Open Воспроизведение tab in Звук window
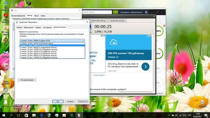This screenshot has width=210, height=118. click(18, 16)
